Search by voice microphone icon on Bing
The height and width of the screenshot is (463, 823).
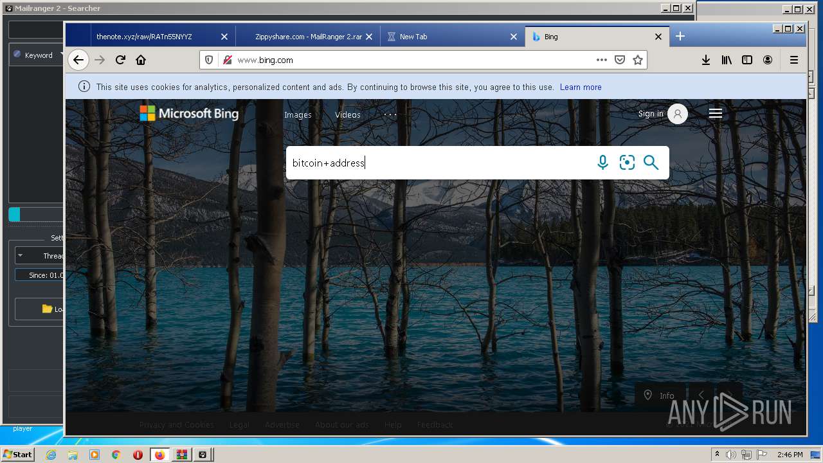click(602, 163)
